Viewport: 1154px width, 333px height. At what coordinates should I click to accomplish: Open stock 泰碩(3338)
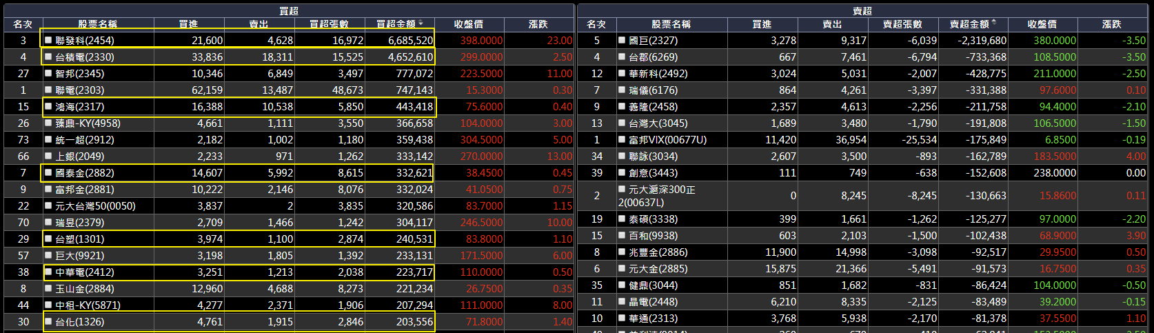pyautogui.click(x=654, y=219)
